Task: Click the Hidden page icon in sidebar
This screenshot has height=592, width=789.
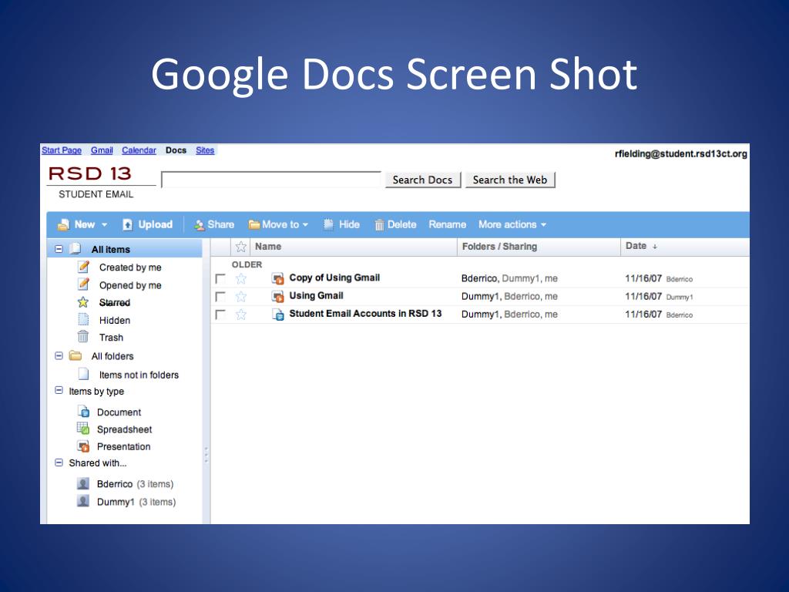Action: click(x=83, y=320)
